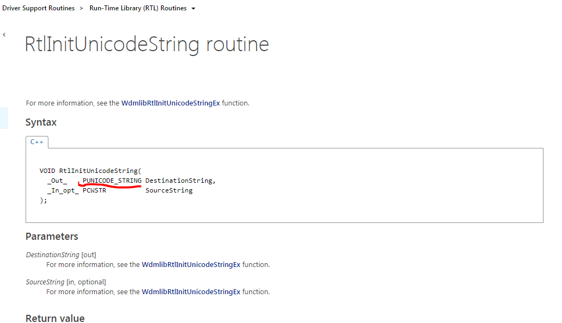This screenshot has width=562, height=323.
Task: Open WdmlibRtlInitUnicodeStringEx link in the intro sentence
Action: [x=170, y=103]
